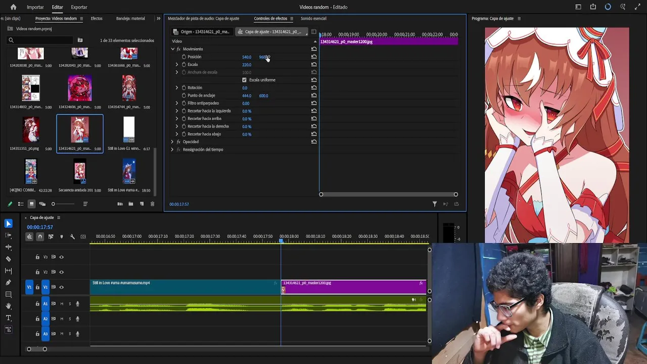Switch project panel to Icon view
This screenshot has width=647, height=364.
(x=31, y=204)
